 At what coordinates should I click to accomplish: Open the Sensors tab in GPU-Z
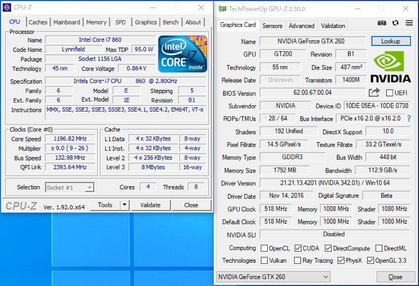coord(272,26)
